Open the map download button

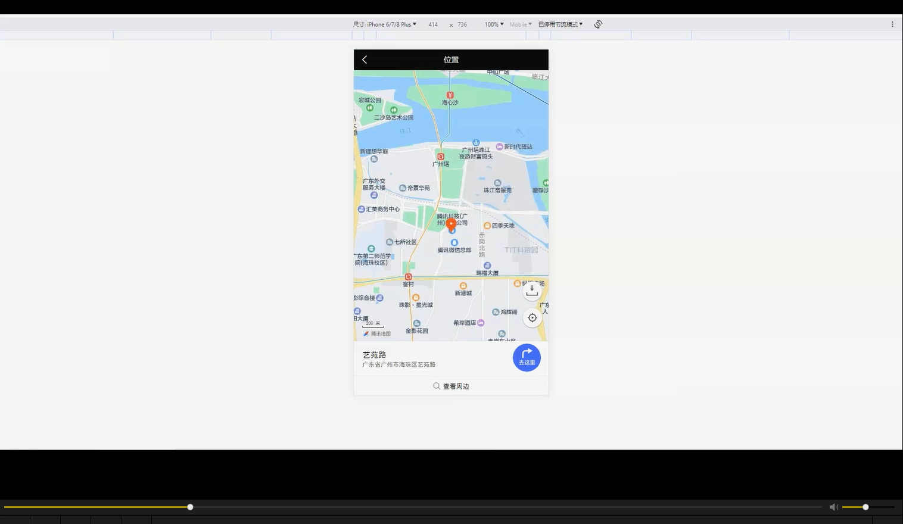(532, 291)
